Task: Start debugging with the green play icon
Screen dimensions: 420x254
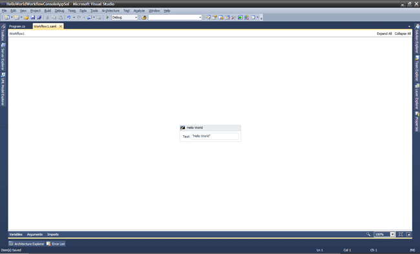Action: [107, 17]
